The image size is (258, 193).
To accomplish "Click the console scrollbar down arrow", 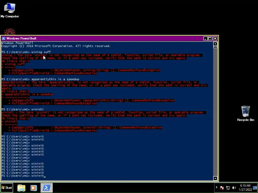I will (x=215, y=178).
